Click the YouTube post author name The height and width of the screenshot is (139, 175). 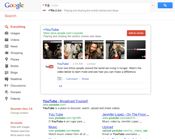tap(63, 64)
